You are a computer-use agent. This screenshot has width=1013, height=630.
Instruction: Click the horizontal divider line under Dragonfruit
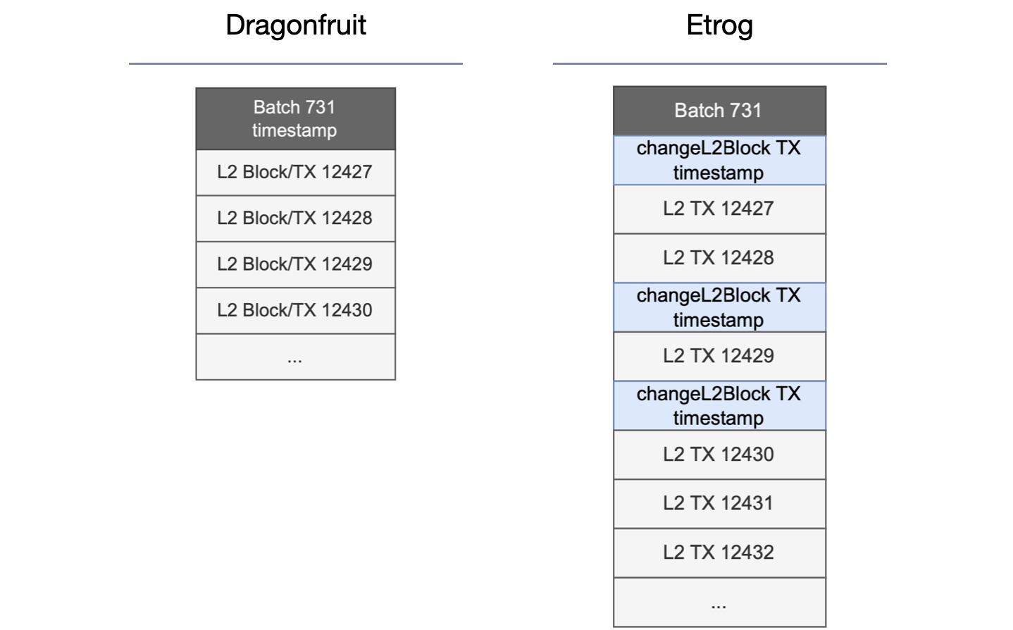tap(296, 63)
